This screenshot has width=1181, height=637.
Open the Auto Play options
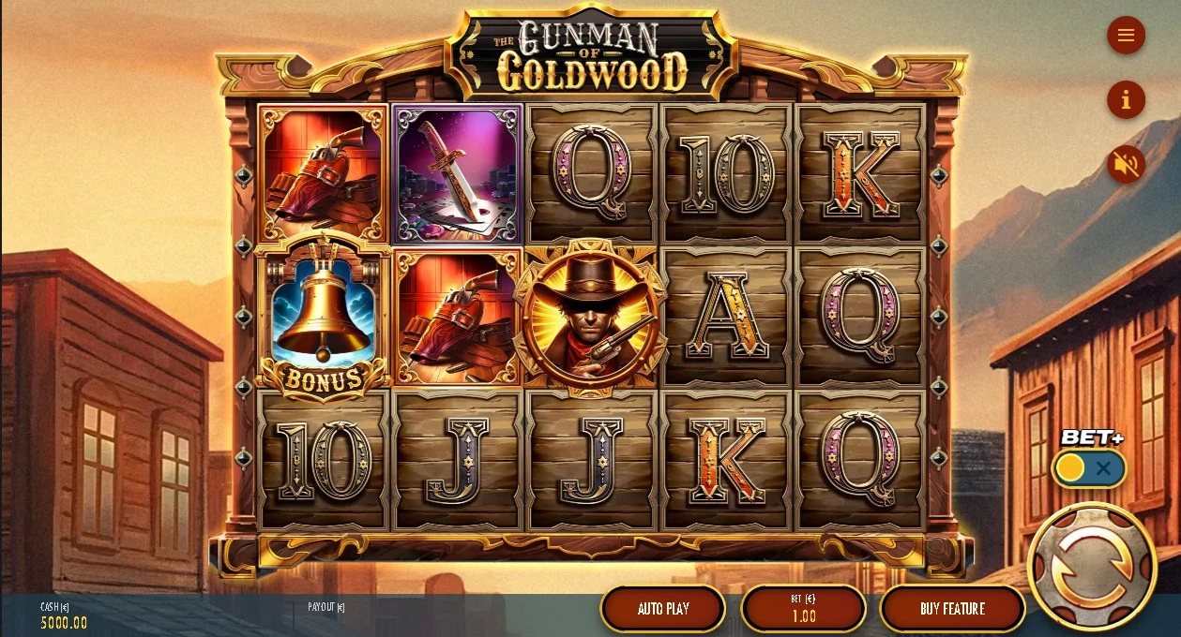click(663, 609)
